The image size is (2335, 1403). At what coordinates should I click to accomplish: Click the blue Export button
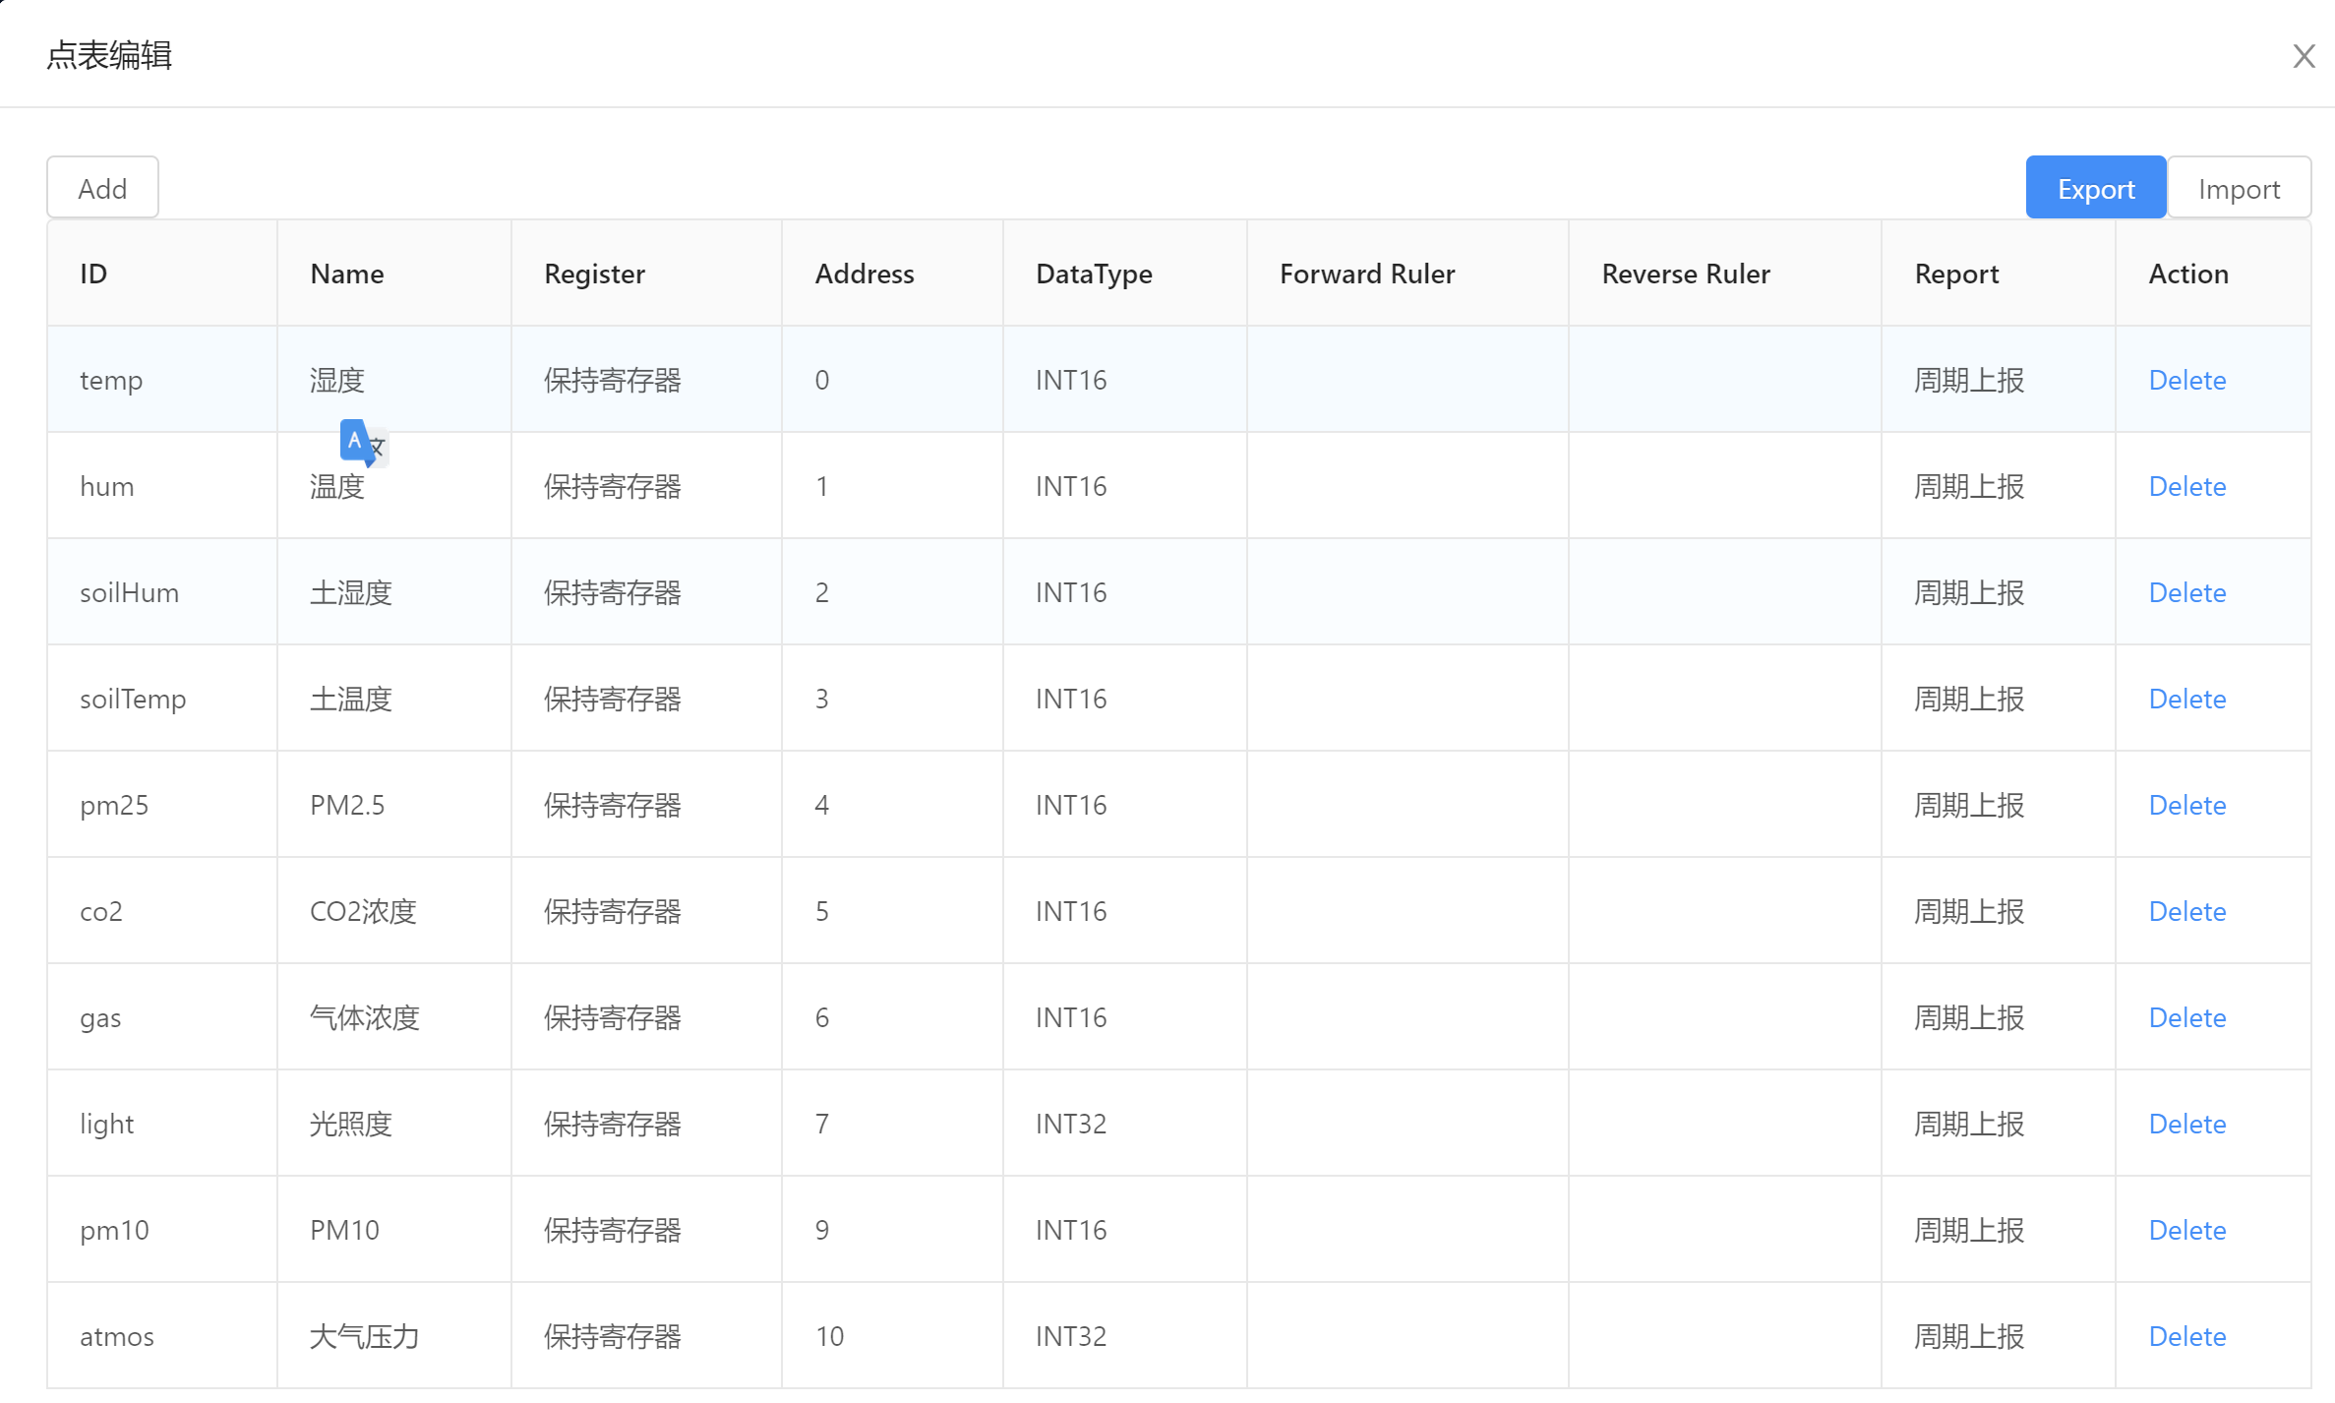(2095, 188)
